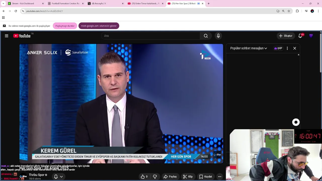Open the 0XP points badge in chat
Viewport: 322px width, 181px height.
tap(278, 48)
